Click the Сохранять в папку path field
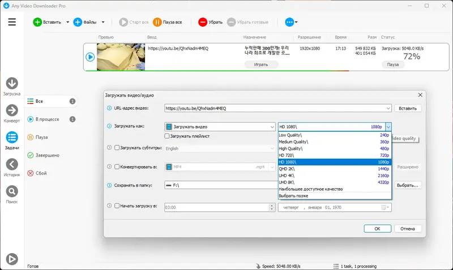453x270 pixels. tap(221, 185)
